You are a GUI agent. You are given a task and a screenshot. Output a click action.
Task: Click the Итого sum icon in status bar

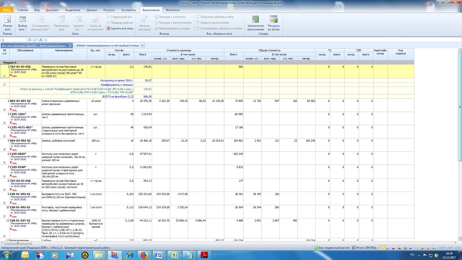pos(353,248)
